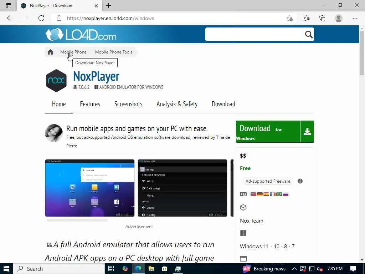The image size is (365, 274).
Task: Open the home breadcrumb icon
Action: pos(51,52)
